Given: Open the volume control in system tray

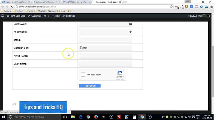Looking at the screenshot, I should pos(189,117).
